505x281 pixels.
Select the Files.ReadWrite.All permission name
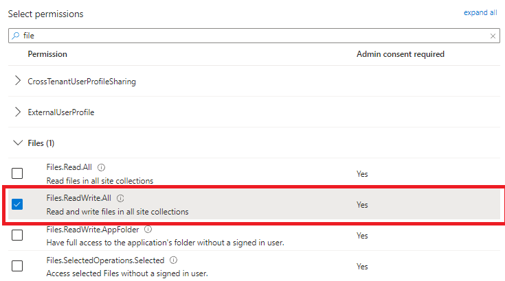[78, 198]
